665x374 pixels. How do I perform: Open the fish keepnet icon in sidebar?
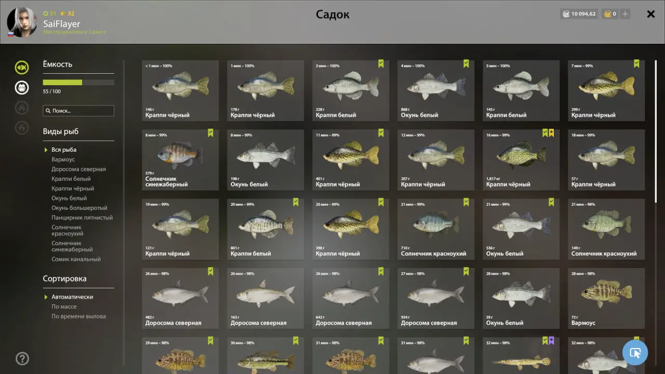point(22,67)
